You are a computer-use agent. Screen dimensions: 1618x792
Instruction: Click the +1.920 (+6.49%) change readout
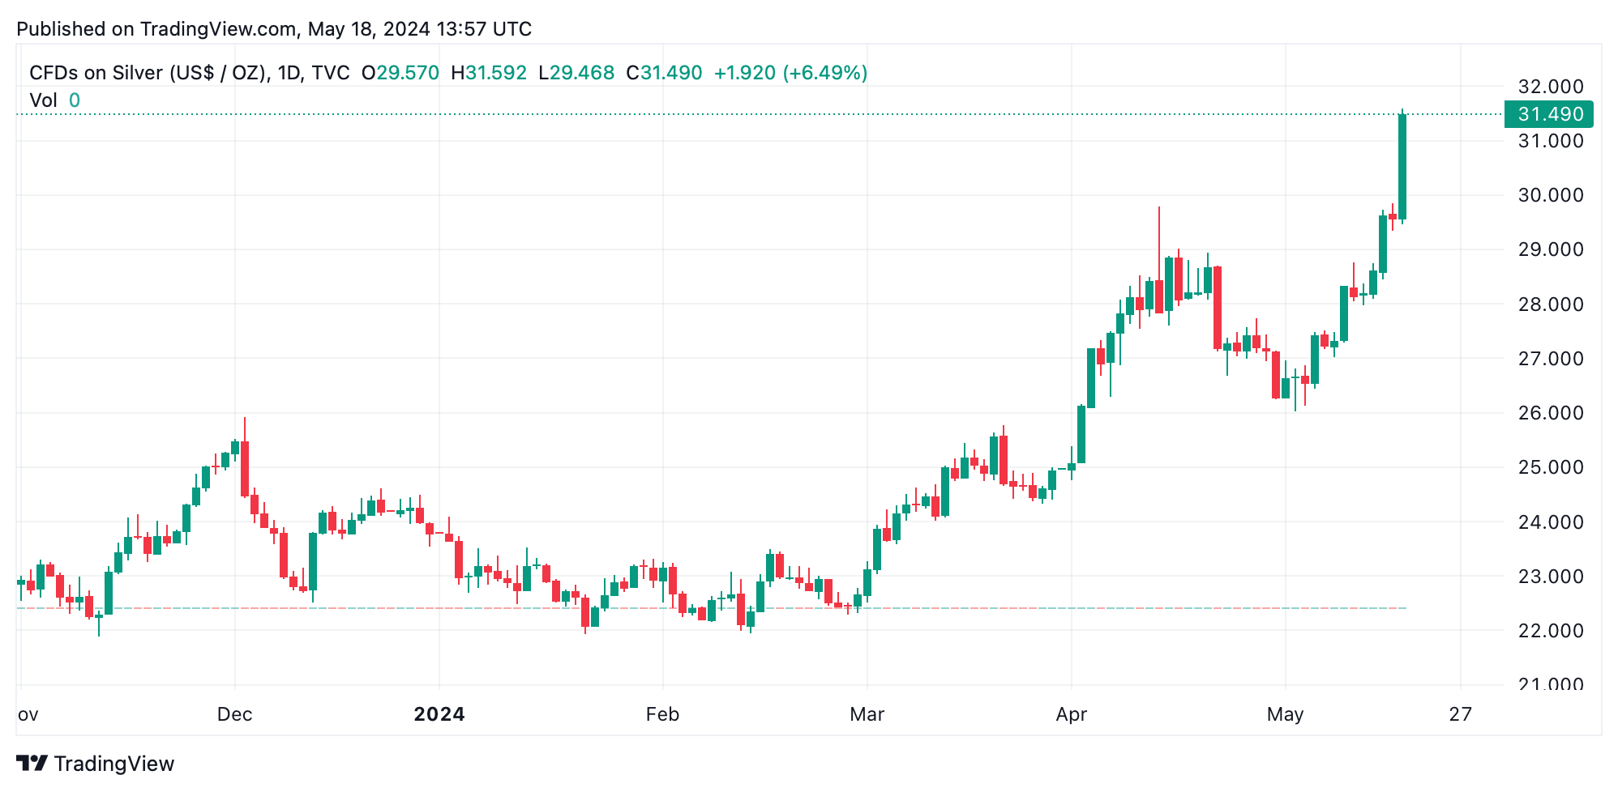click(x=790, y=73)
